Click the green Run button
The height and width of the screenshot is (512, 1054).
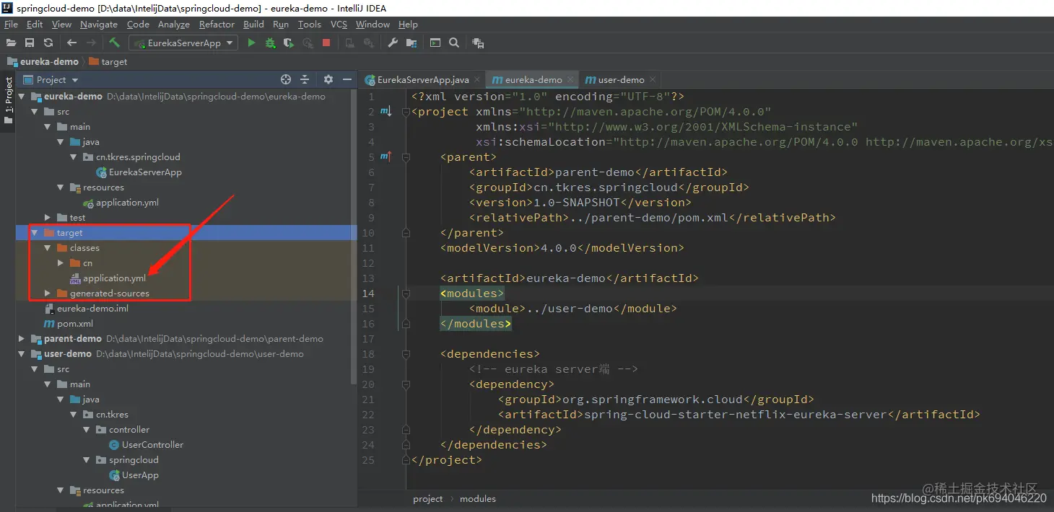click(251, 43)
